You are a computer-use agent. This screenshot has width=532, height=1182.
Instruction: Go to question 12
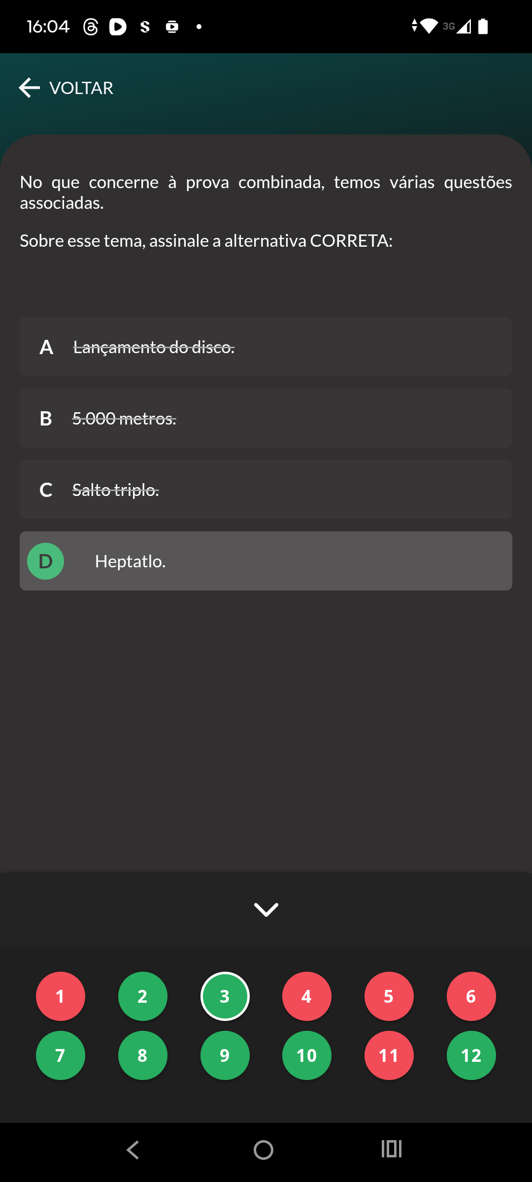471,1055
